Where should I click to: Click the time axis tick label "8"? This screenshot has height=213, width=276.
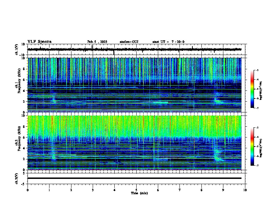tap(201, 190)
